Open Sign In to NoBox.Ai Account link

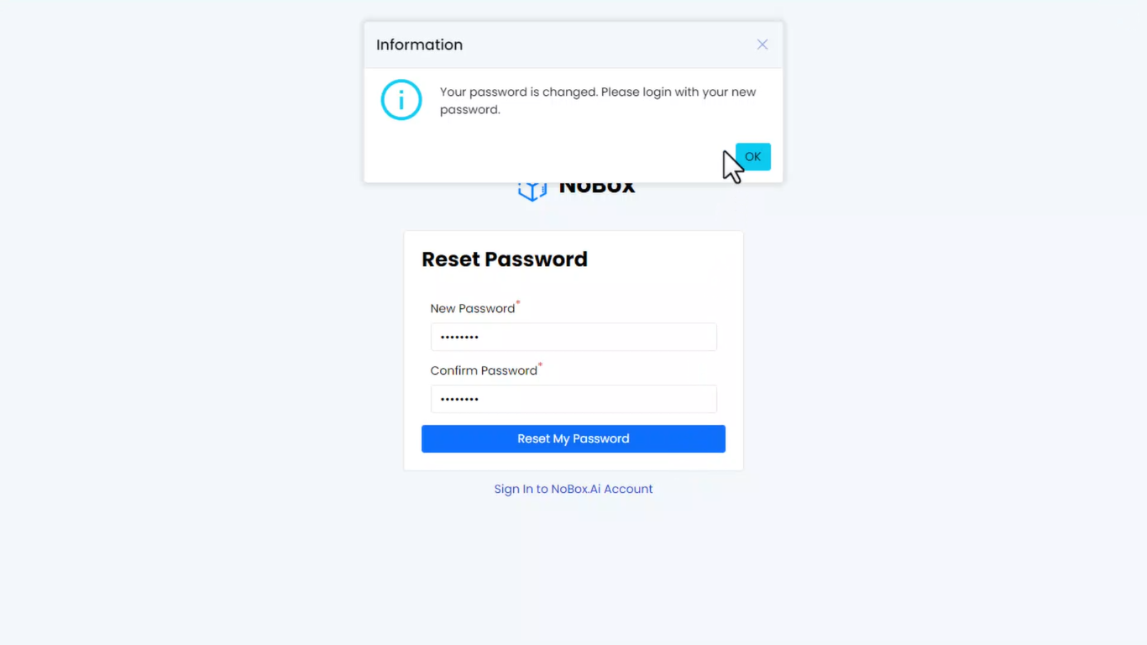pos(573,489)
